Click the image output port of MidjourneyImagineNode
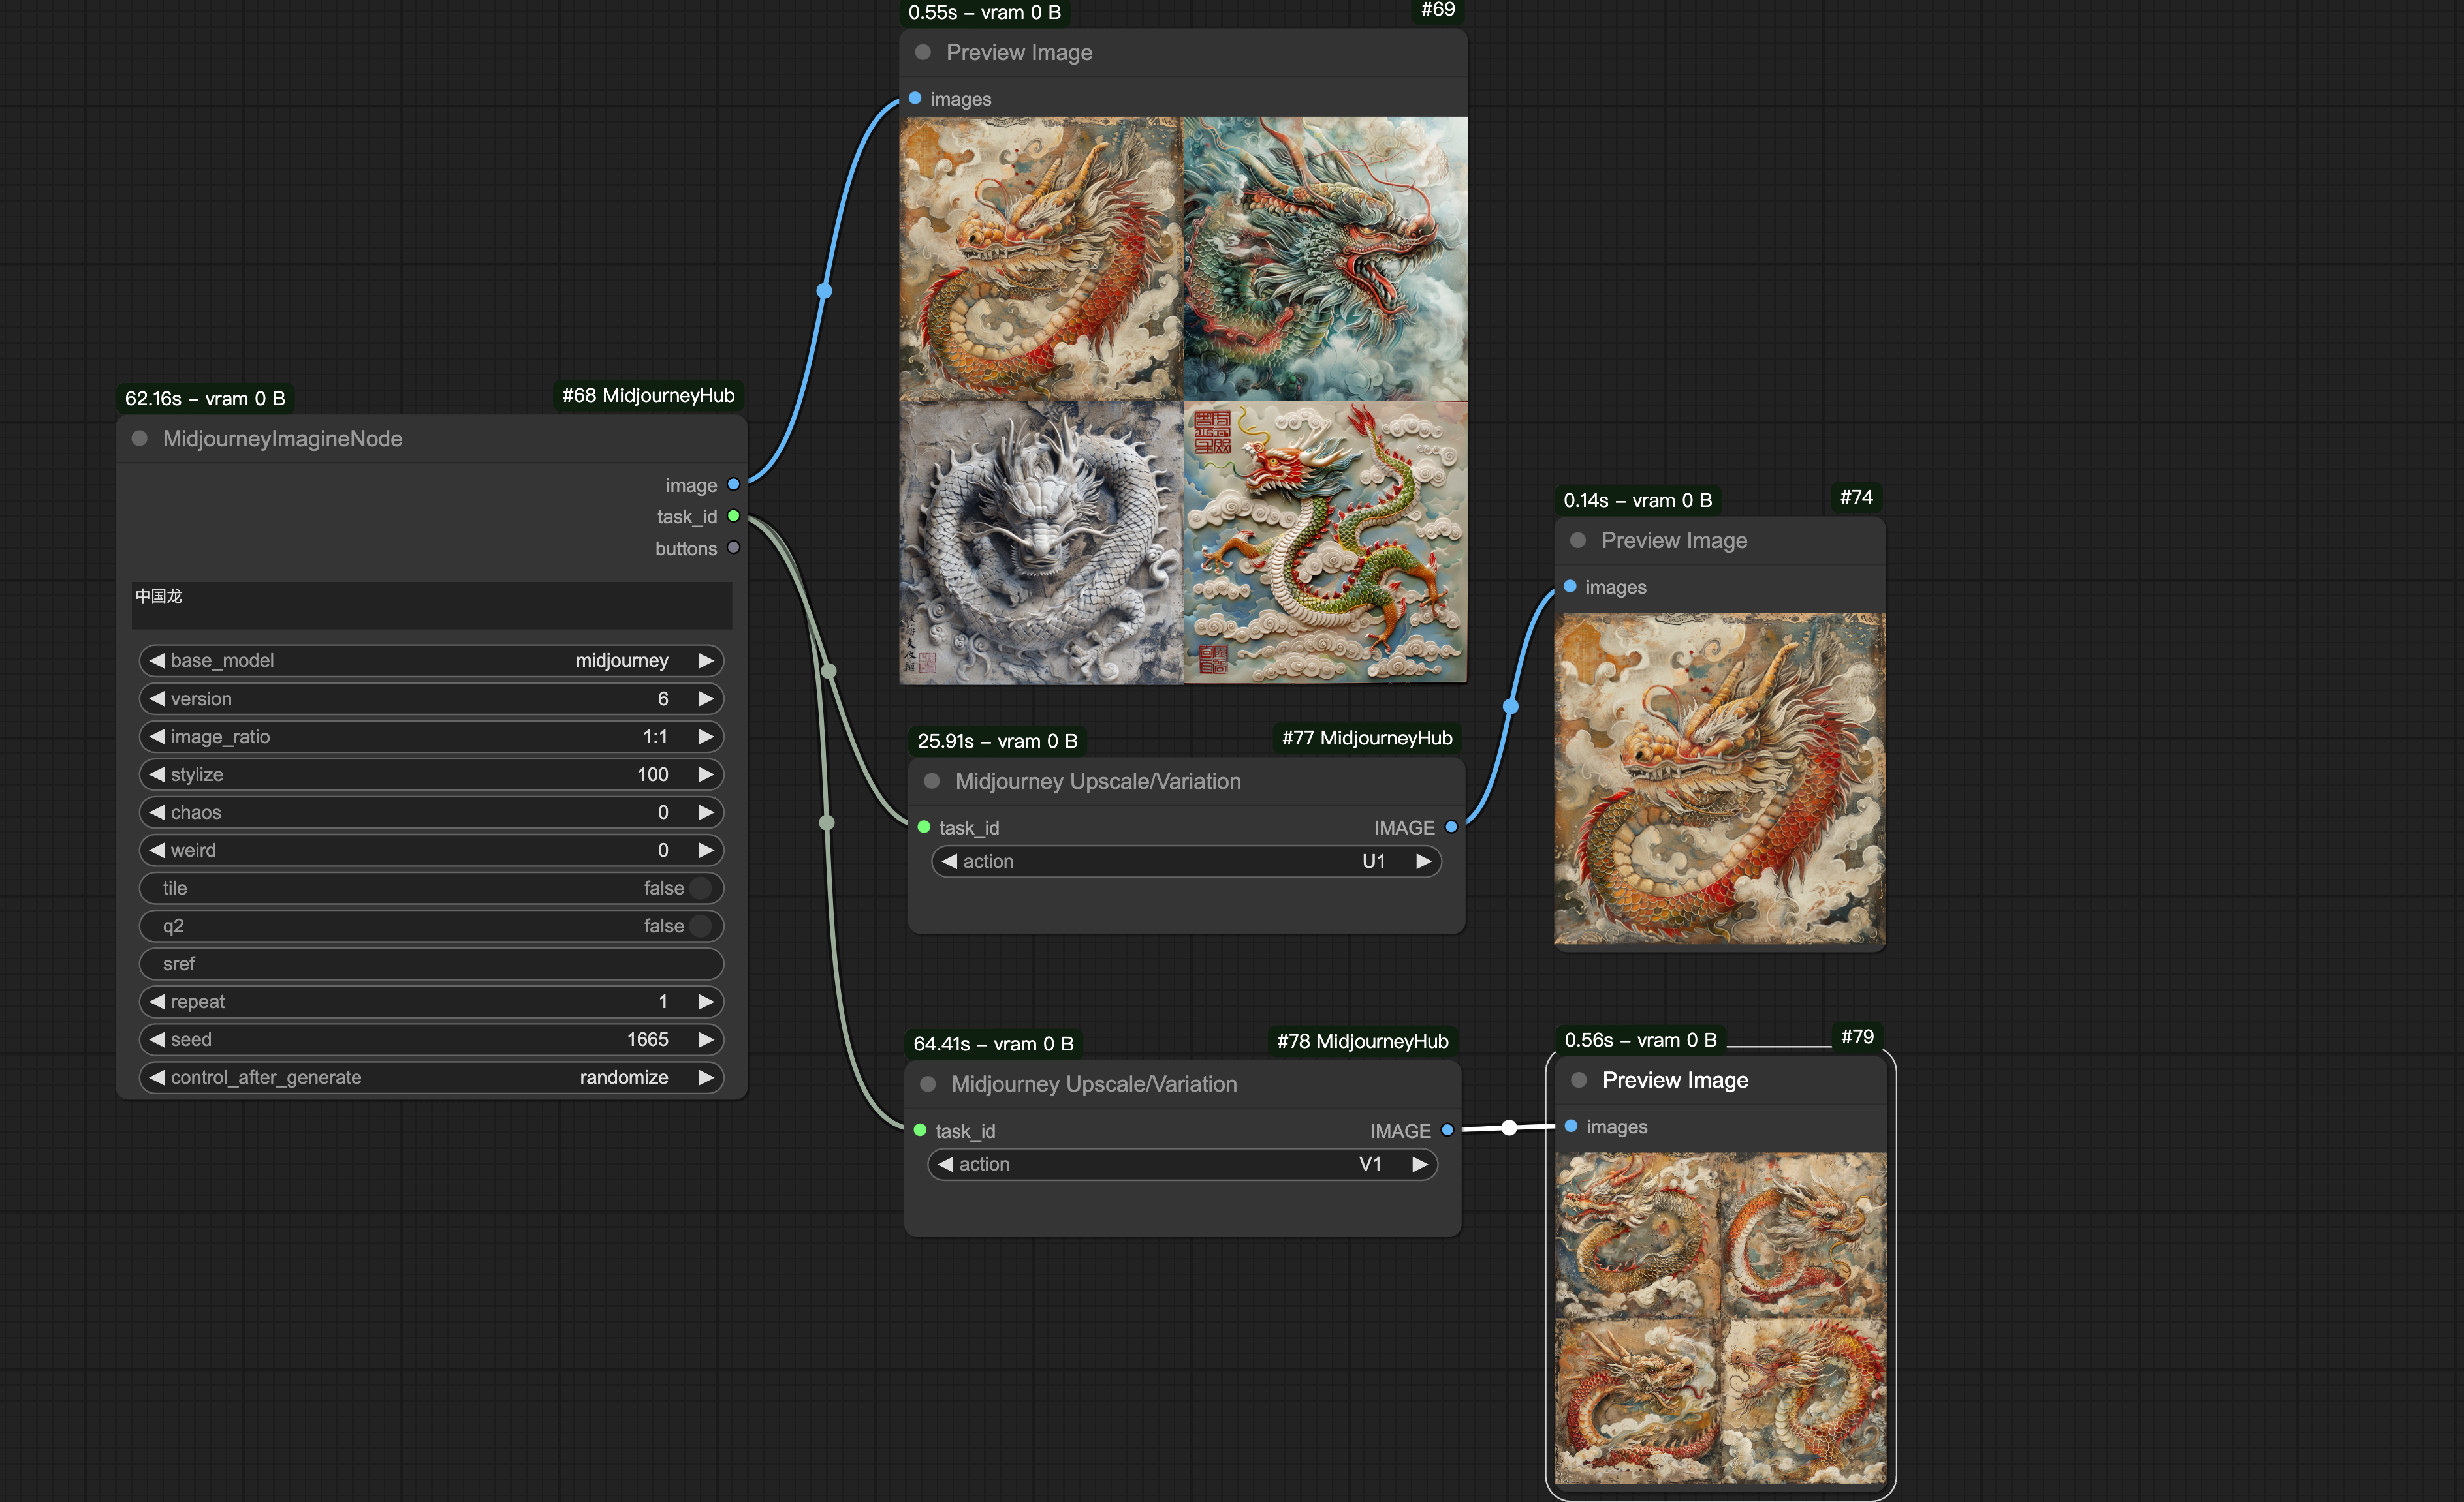The width and height of the screenshot is (2464, 1502). pos(733,485)
